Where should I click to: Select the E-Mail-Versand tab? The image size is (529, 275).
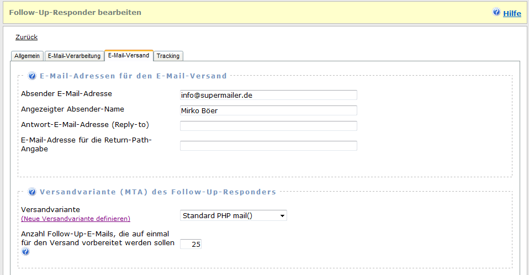pos(129,55)
